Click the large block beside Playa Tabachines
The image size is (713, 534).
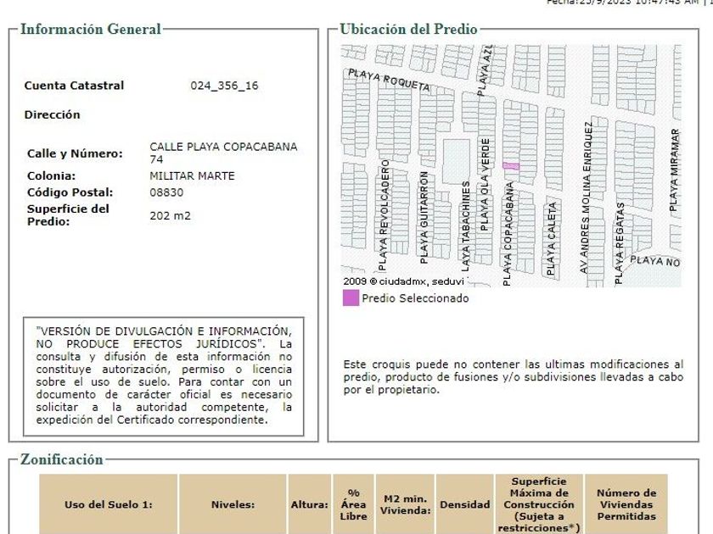[x=456, y=161]
